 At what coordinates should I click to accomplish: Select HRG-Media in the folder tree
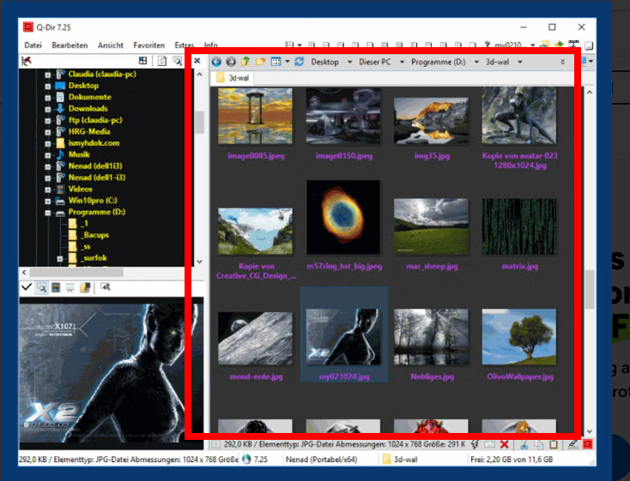point(89,131)
